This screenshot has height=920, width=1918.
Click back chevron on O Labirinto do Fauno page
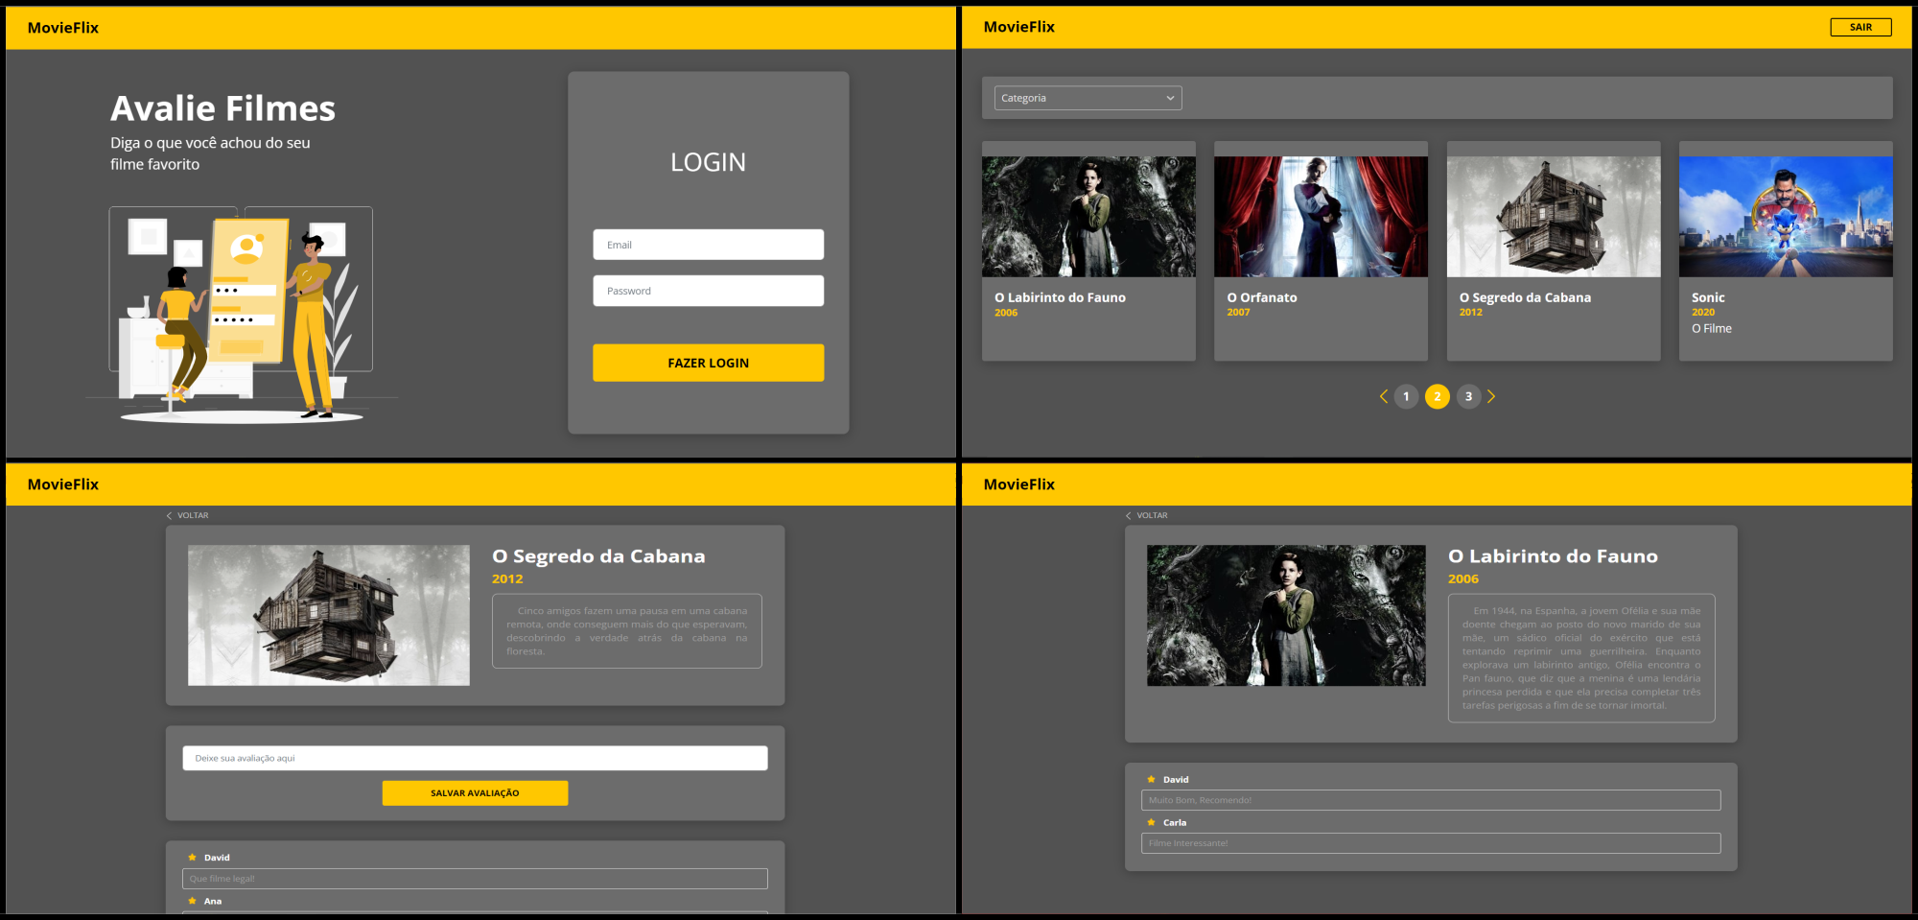coord(1129,516)
